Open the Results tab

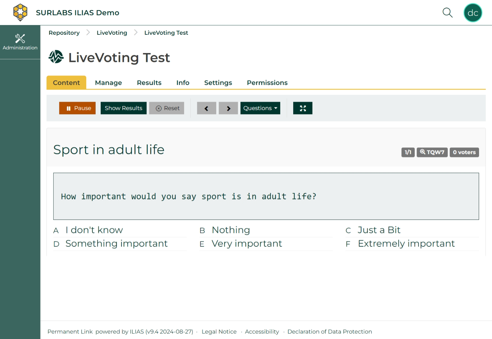click(149, 83)
